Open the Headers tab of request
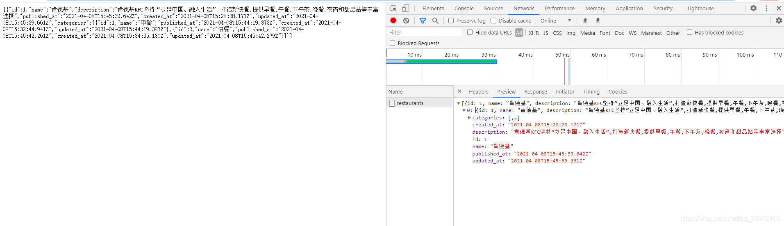The width and height of the screenshot is (784, 226). [479, 92]
